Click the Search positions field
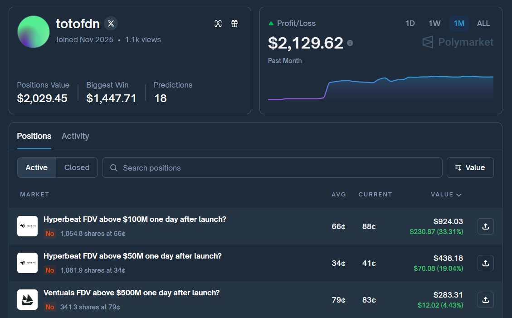Screen dimensions: 512x318 273,168
